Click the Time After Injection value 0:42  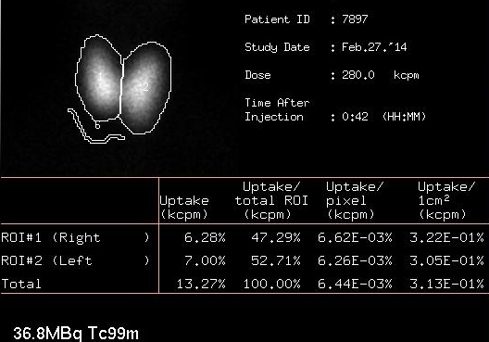click(355, 117)
